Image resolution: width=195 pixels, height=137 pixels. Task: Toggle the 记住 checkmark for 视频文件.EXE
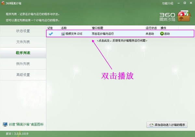51,34
